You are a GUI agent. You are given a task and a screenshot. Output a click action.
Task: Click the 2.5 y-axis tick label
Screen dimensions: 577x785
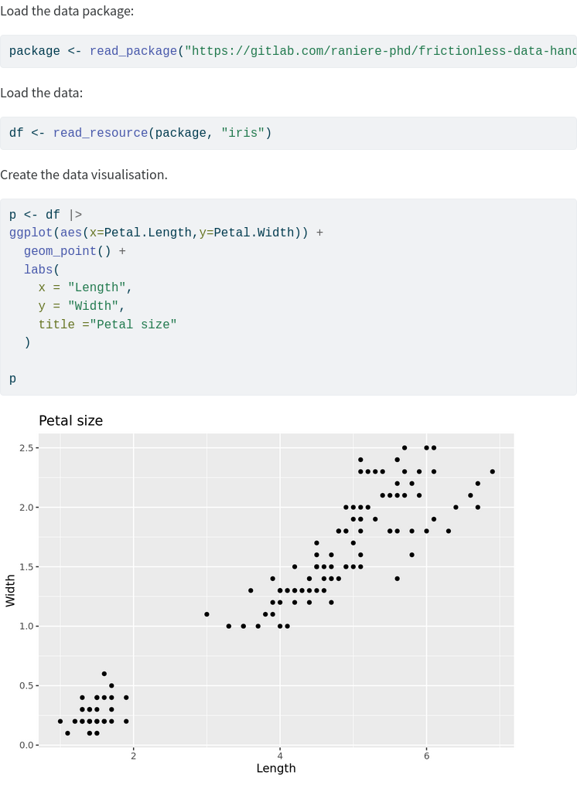point(26,448)
